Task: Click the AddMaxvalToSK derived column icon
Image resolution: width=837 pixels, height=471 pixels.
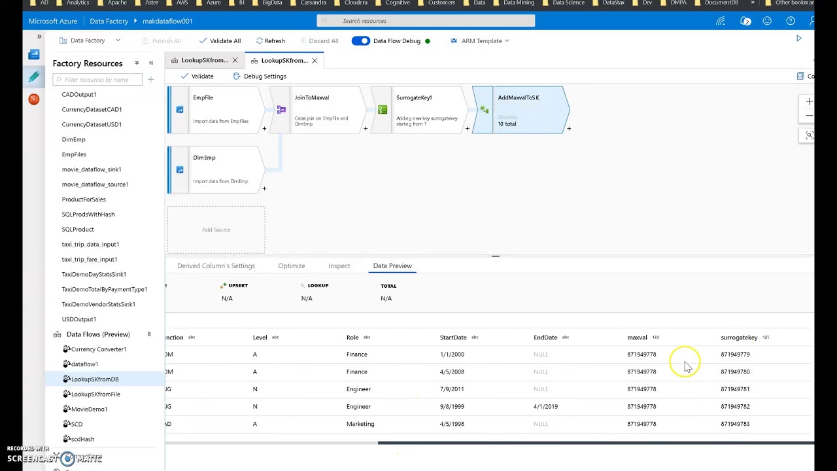Action: point(484,110)
